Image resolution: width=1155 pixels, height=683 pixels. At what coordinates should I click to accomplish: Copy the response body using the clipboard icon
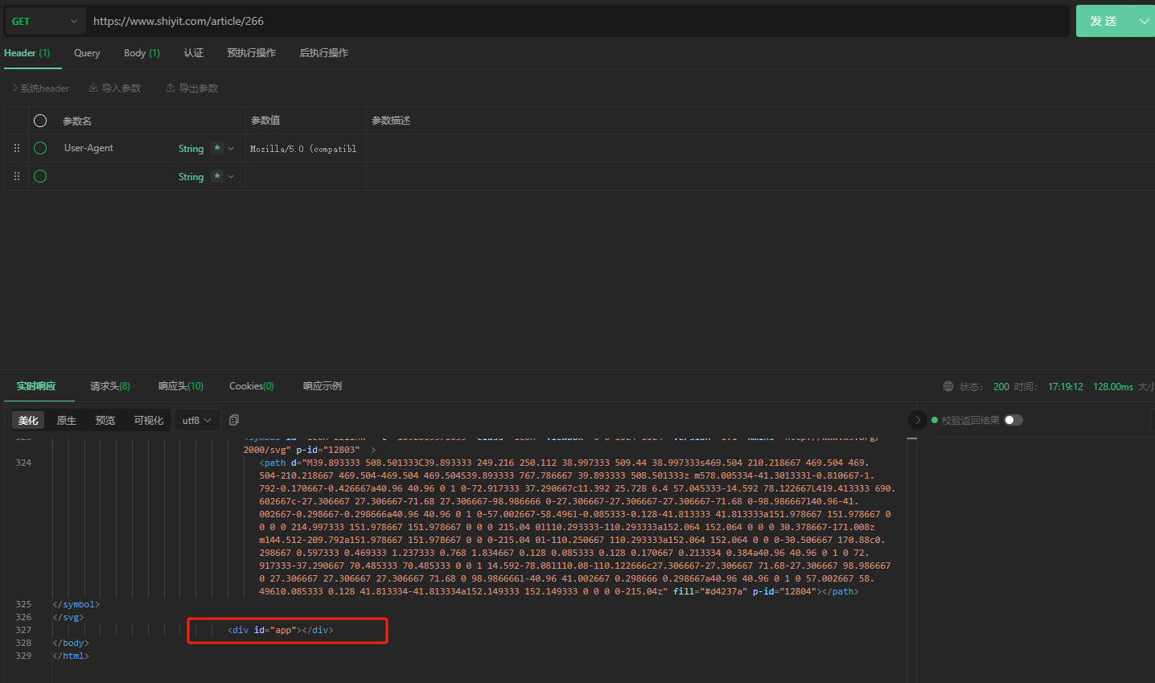tap(233, 419)
